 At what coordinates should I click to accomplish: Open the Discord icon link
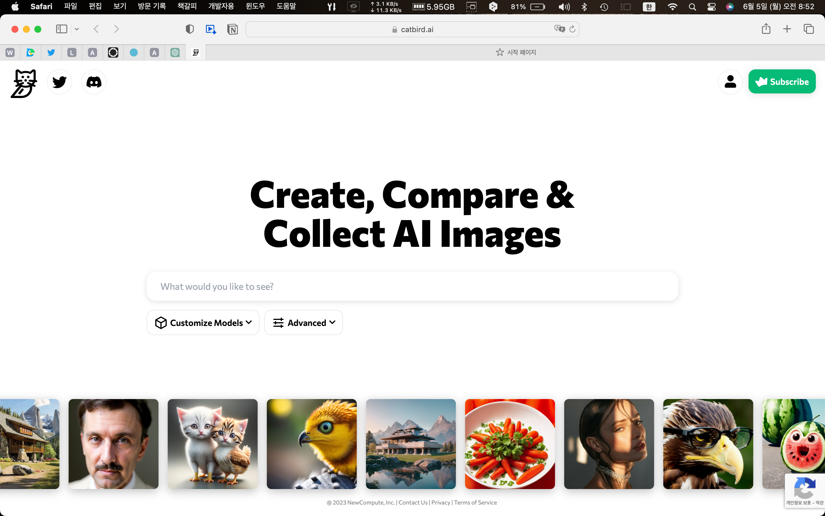(x=94, y=82)
